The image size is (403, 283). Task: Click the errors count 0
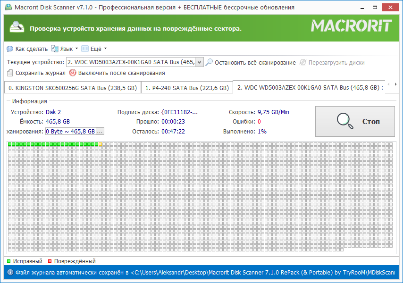click(x=259, y=122)
